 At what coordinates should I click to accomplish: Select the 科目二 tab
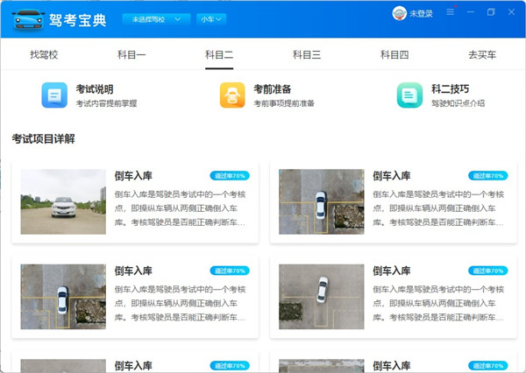219,54
